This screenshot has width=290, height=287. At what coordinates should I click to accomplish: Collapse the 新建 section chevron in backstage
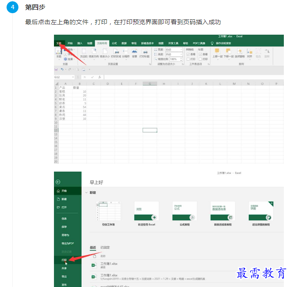tap(86, 193)
